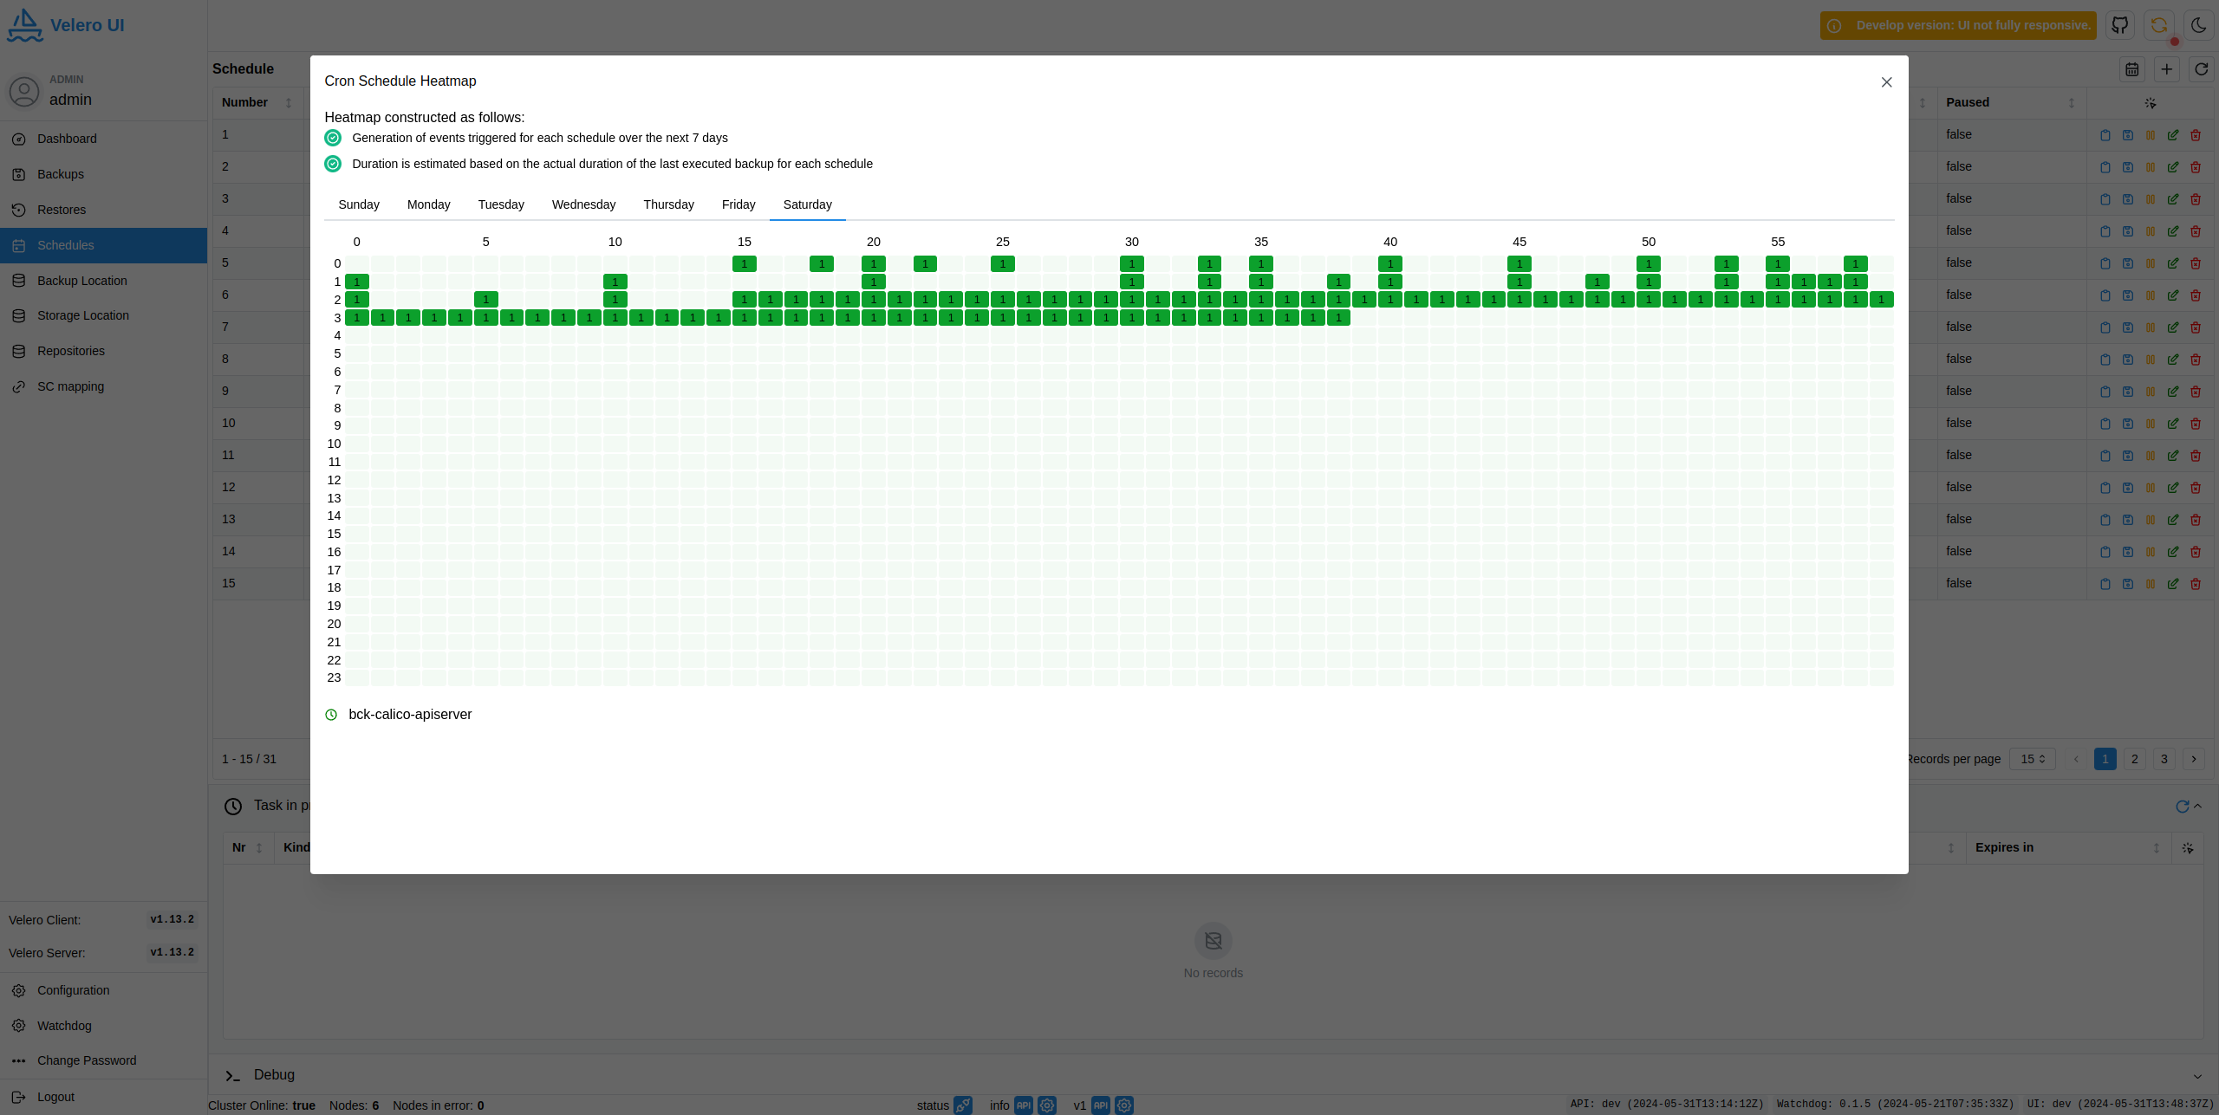Open SC mapping in the sidebar
Viewport: 2219px width, 1115px height.
(104, 386)
